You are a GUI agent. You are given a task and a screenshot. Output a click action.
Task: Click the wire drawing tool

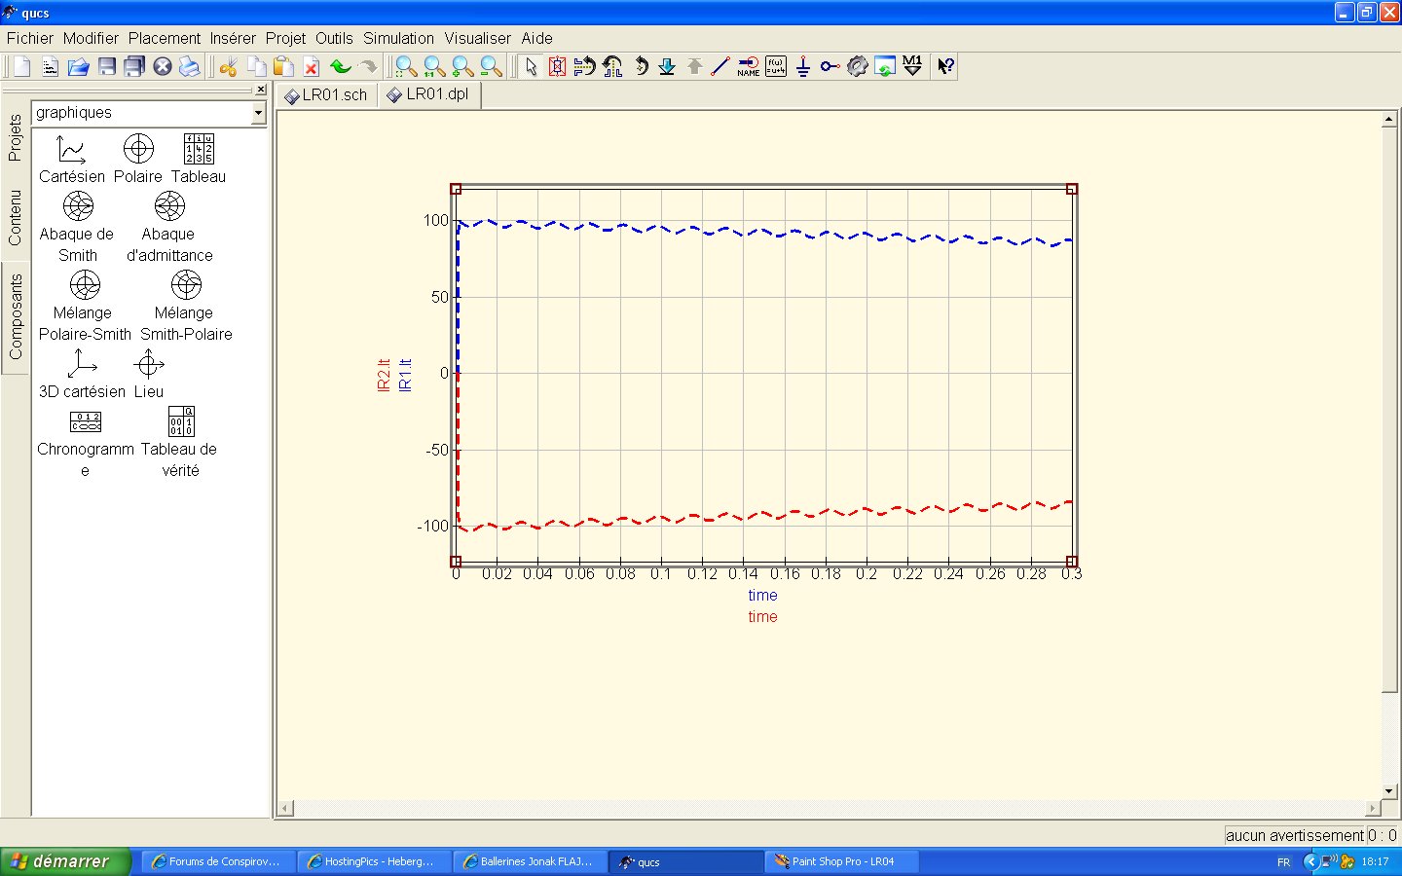pyautogui.click(x=720, y=66)
